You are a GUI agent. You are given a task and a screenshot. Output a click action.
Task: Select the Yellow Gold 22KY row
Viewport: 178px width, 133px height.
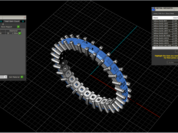click(165, 33)
